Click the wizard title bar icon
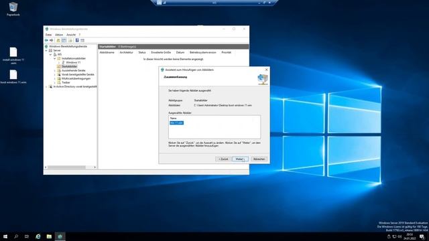Viewport: 429px width, 241px height. [x=162, y=70]
